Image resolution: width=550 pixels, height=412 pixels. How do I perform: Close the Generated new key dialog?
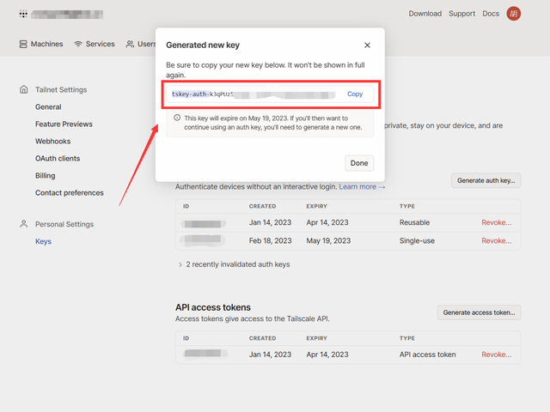[367, 45]
